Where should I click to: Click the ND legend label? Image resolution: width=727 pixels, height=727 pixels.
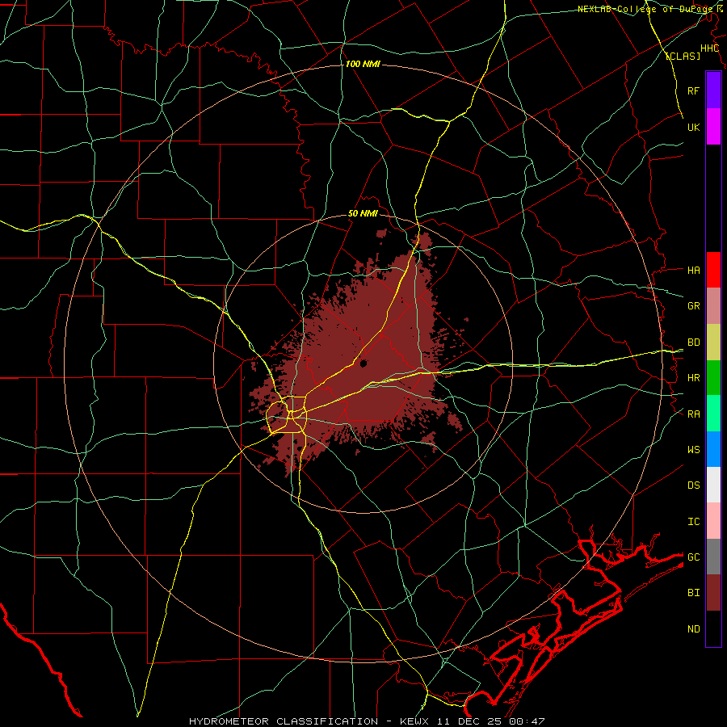click(x=693, y=629)
